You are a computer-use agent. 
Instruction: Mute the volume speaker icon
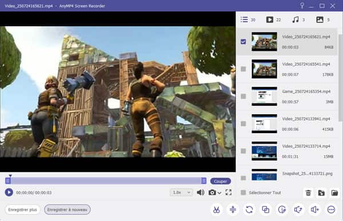201,192
